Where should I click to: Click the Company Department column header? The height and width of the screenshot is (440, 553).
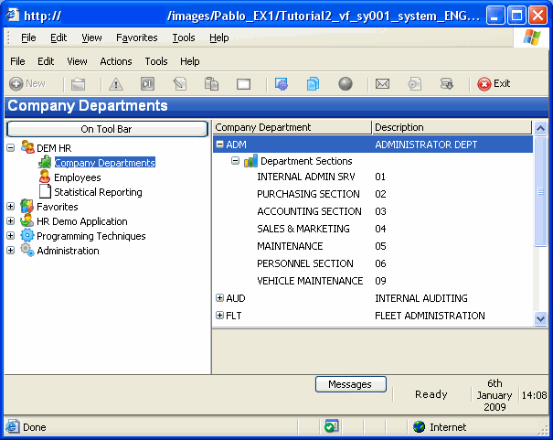click(292, 127)
